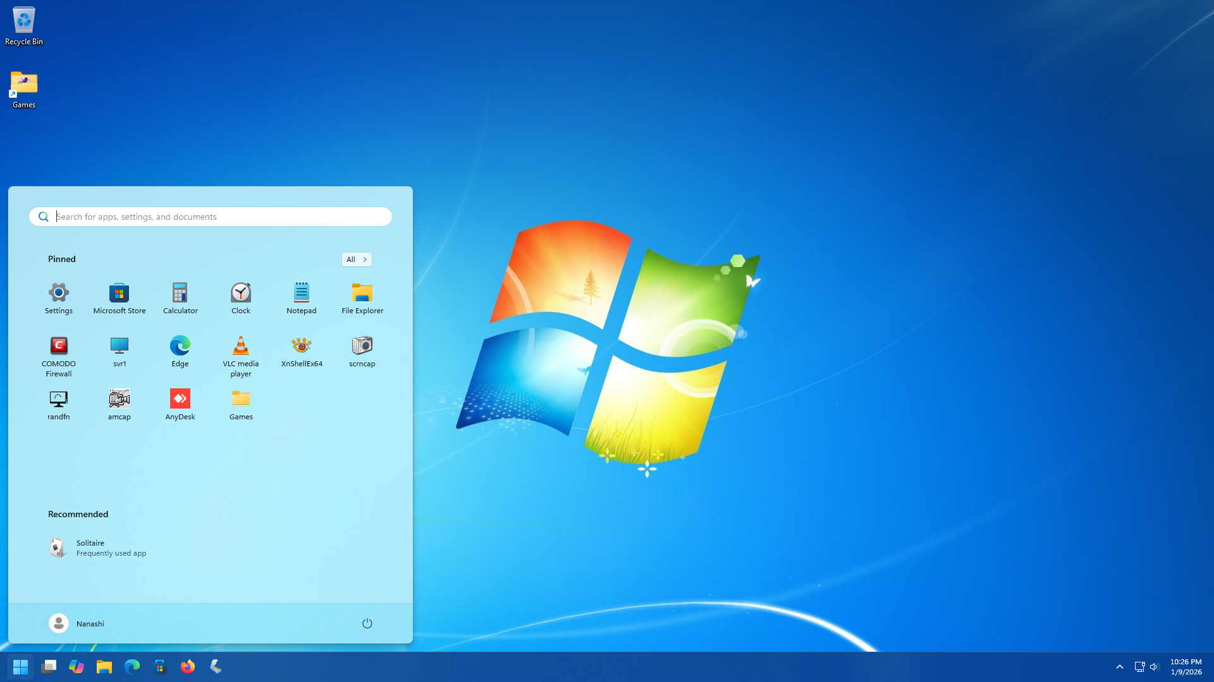Open the Nanashi user account menu
1214x682 pixels.
(77, 623)
